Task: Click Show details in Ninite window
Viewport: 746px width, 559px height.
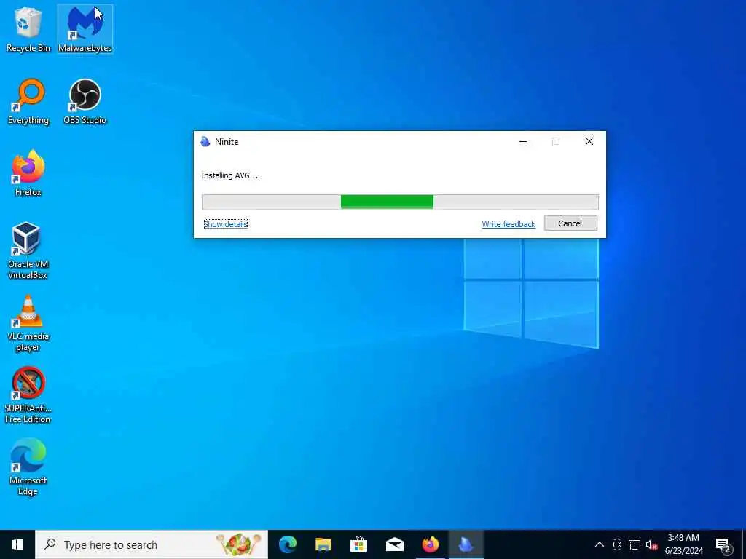Action: [226, 224]
